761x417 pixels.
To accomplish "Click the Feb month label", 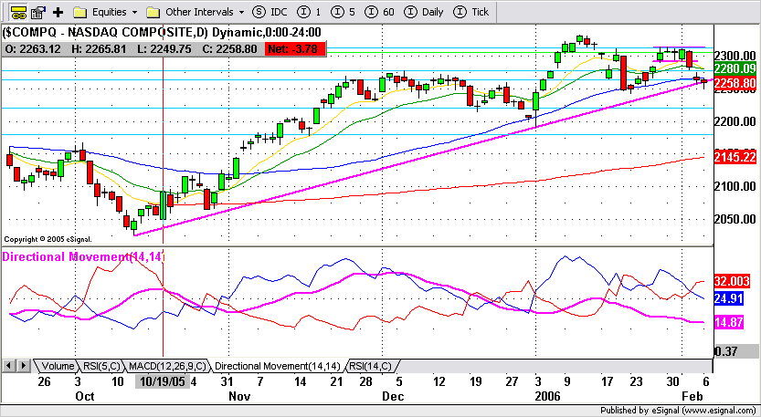I will pos(692,396).
